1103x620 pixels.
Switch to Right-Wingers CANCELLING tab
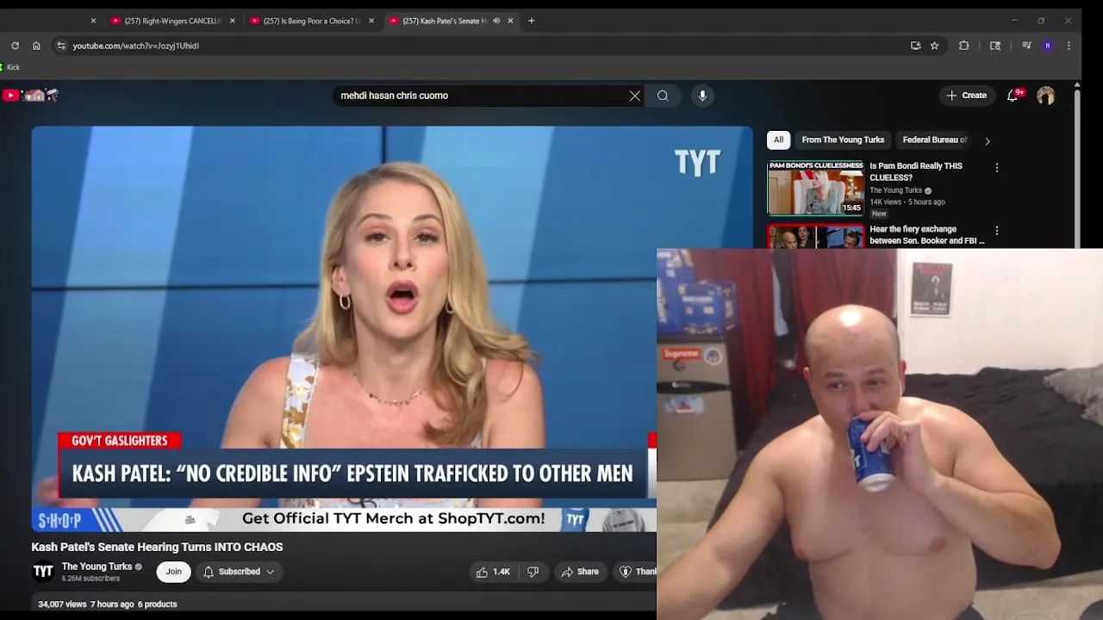tap(172, 21)
